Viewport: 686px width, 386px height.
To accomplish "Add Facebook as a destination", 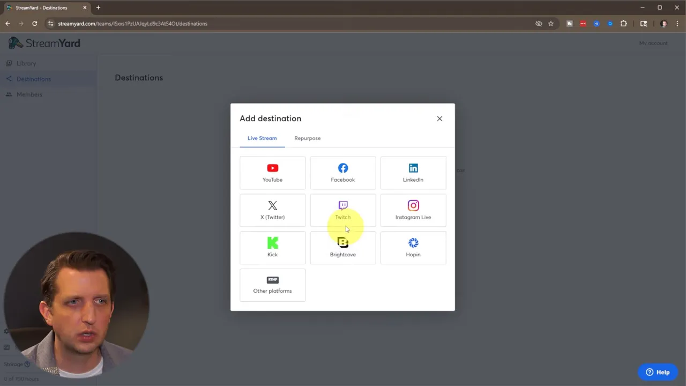I will [x=342, y=173].
